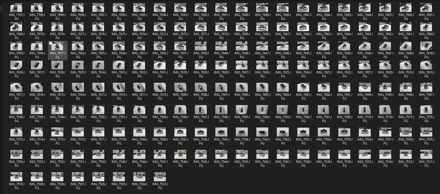440x194 pixels.
Task: Select the IMG_7607.JPG thumbnail
Action: coord(221,88)
